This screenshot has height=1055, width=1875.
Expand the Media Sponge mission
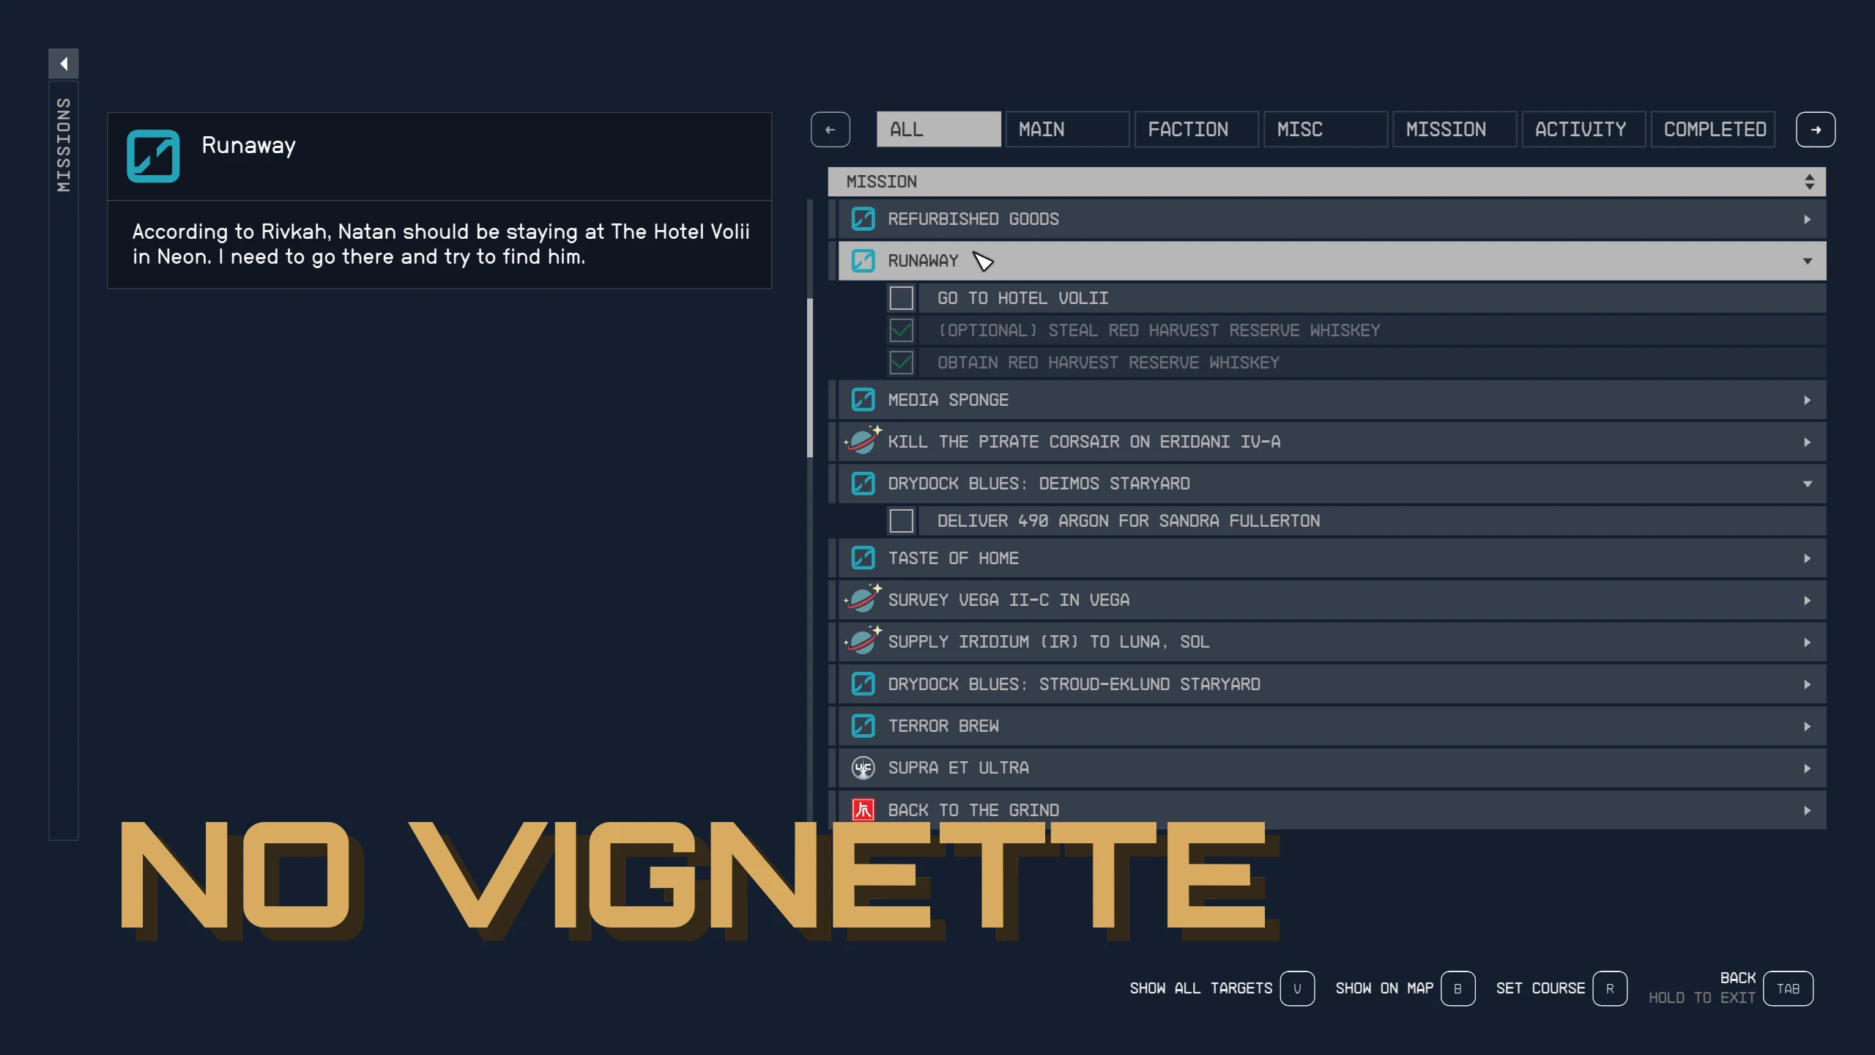point(1807,400)
